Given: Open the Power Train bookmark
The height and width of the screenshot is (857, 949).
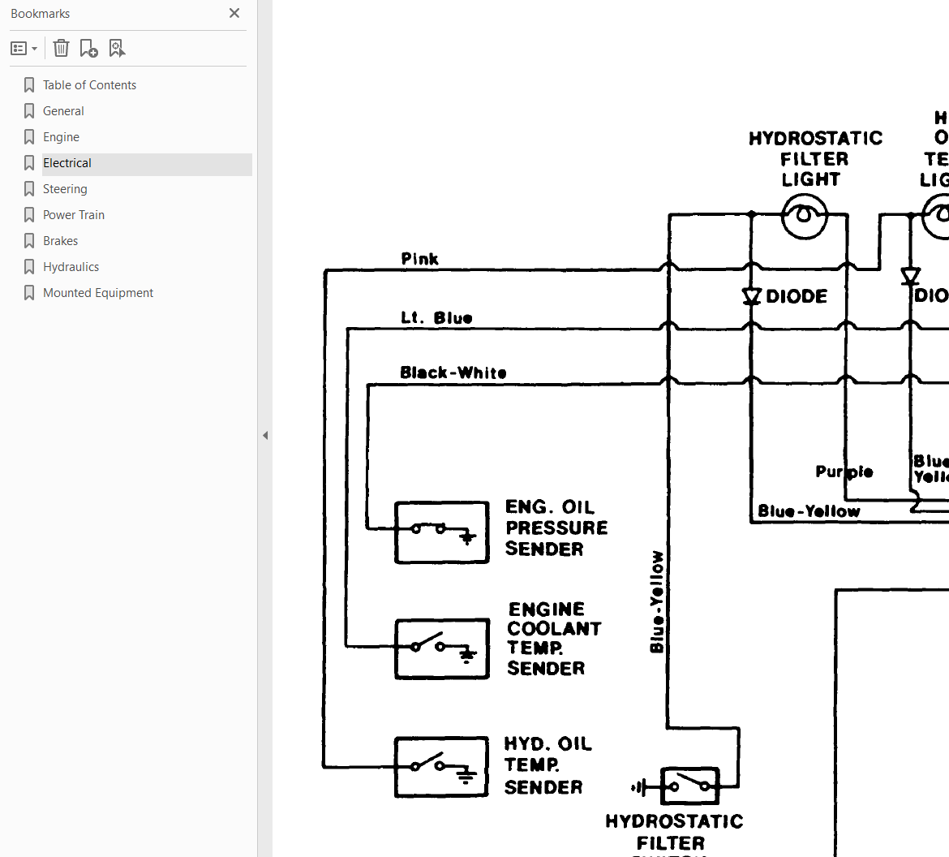Looking at the screenshot, I should 74,215.
